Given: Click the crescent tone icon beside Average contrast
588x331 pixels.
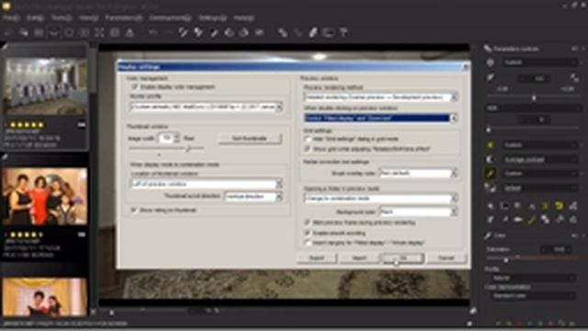Looking at the screenshot, I should [490, 159].
